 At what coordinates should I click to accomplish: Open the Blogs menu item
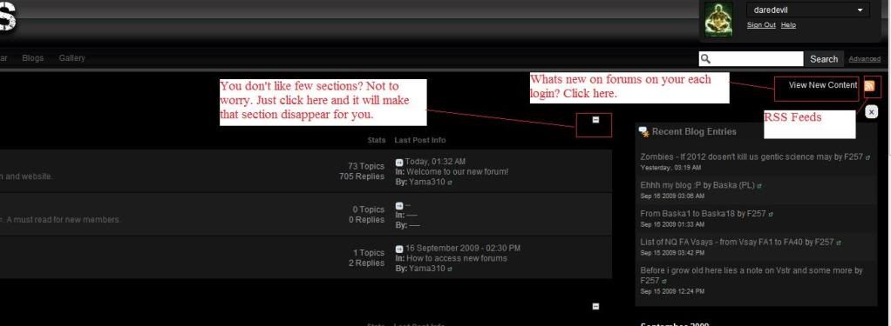(x=33, y=58)
